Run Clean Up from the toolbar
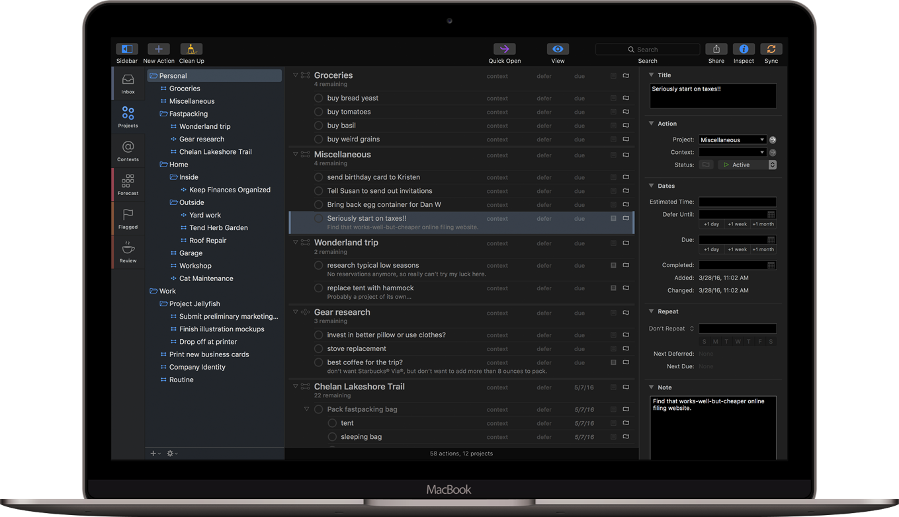The height and width of the screenshot is (517, 899). 191,49
